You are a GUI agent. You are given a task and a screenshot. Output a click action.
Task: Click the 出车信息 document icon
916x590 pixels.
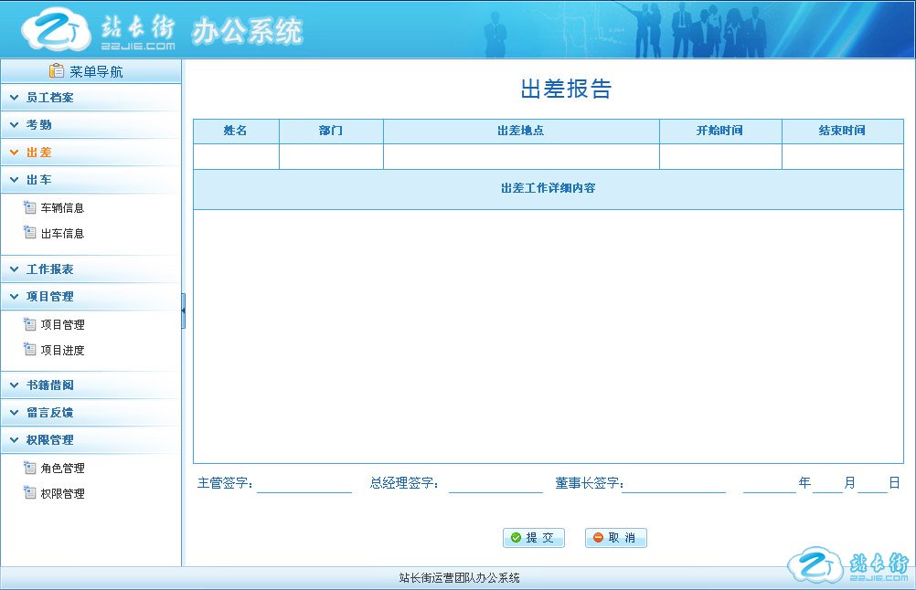pos(29,233)
